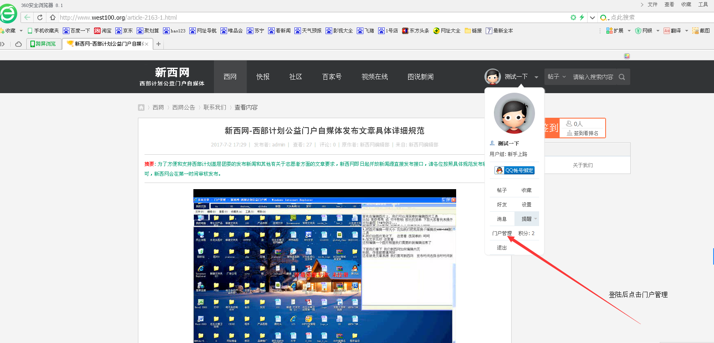714x343 pixels.
Task: Click the 截图 screenshot tool
Action: click(701, 31)
